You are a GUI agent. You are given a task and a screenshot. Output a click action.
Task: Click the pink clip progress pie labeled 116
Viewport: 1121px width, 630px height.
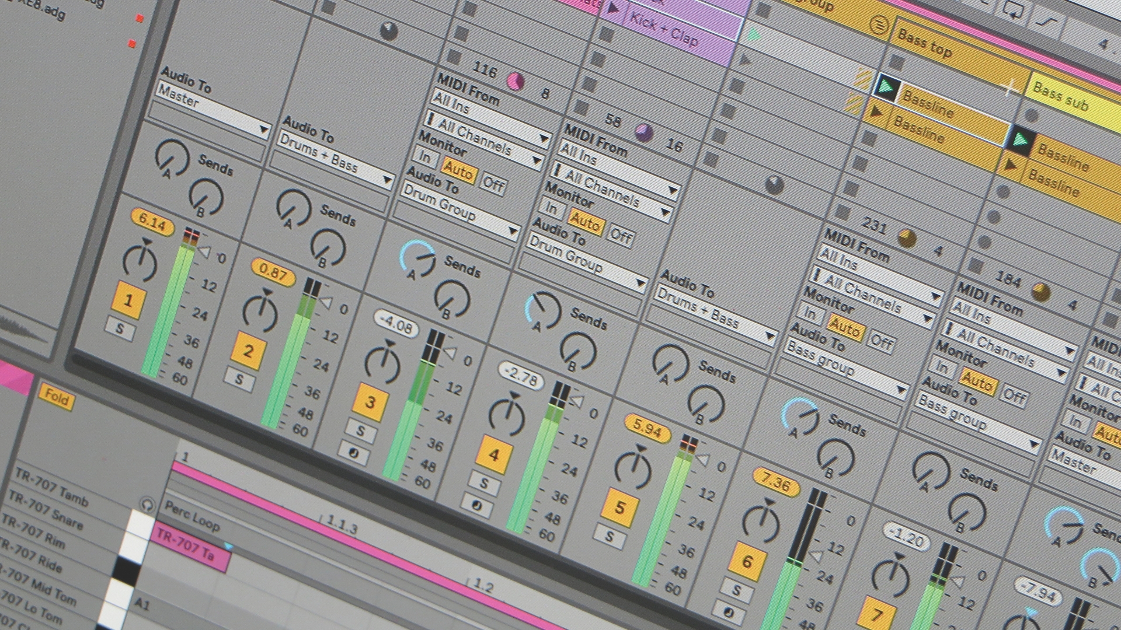point(515,81)
